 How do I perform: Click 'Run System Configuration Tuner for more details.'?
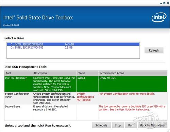tap(126, 94)
